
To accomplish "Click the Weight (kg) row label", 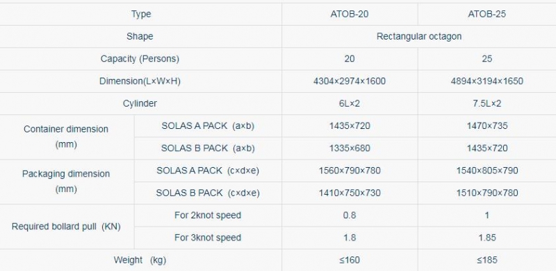I will click(140, 261).
